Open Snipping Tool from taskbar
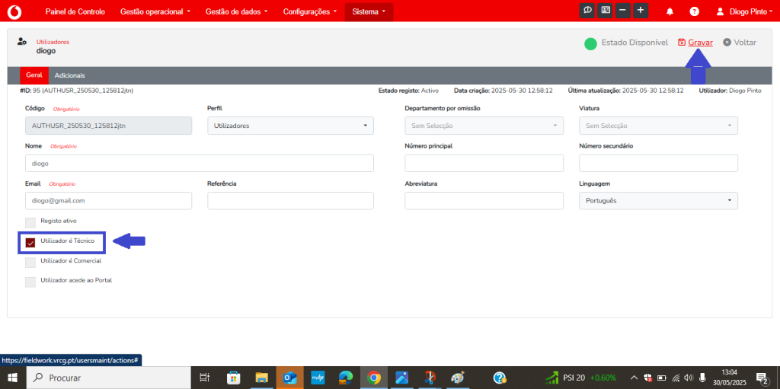This screenshot has width=780, height=389. 430,378
